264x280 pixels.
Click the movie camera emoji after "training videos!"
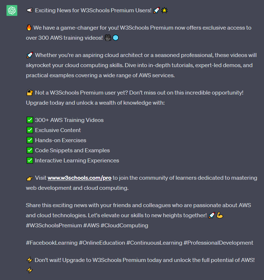(108, 38)
